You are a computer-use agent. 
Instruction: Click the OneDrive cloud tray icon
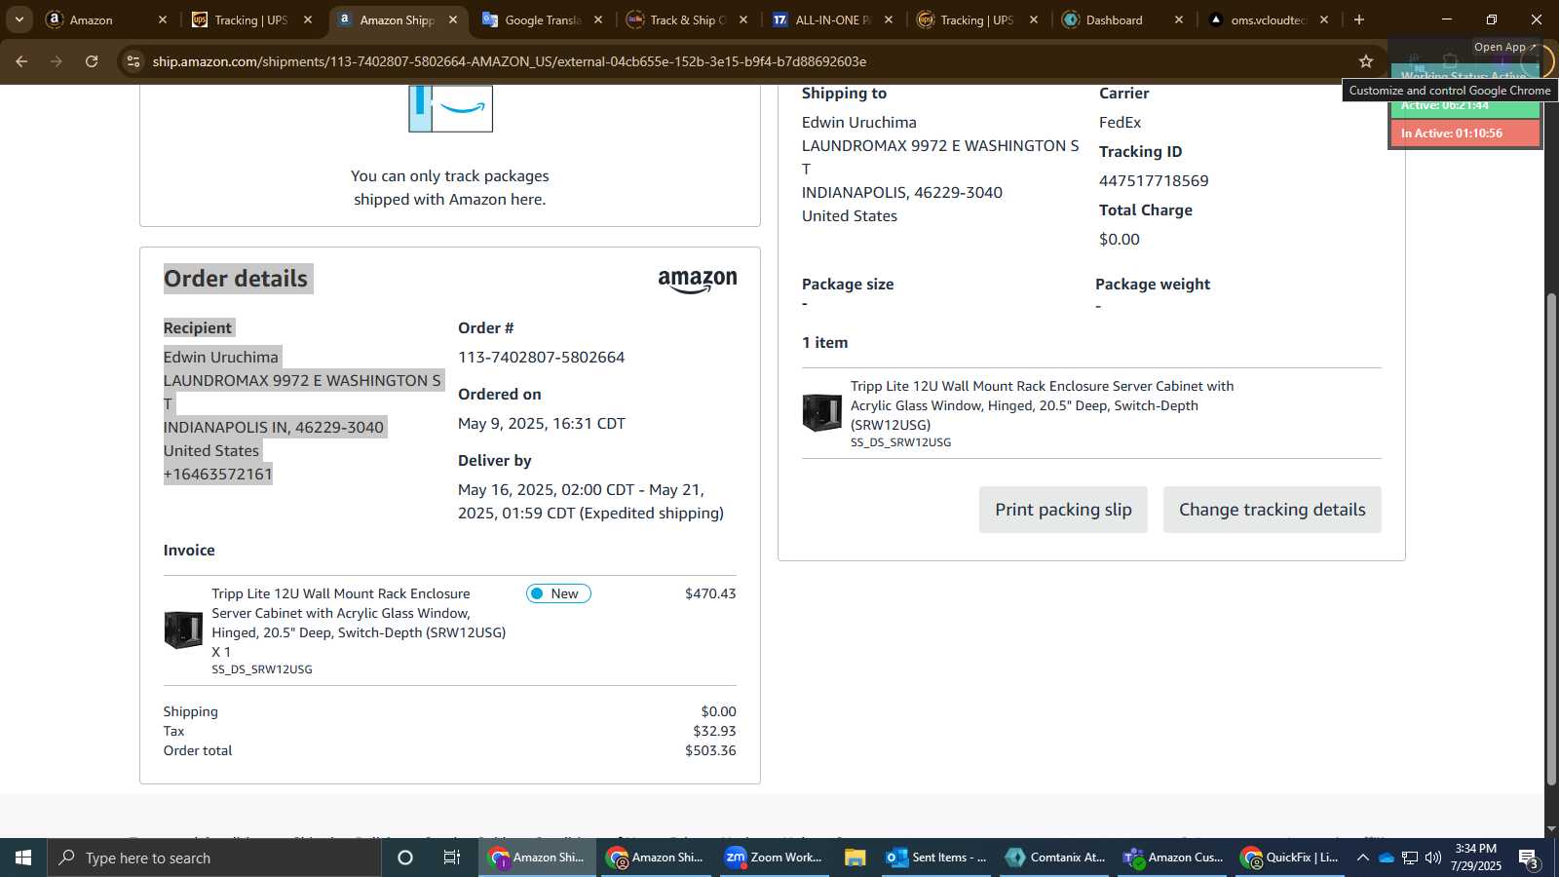click(x=1386, y=858)
